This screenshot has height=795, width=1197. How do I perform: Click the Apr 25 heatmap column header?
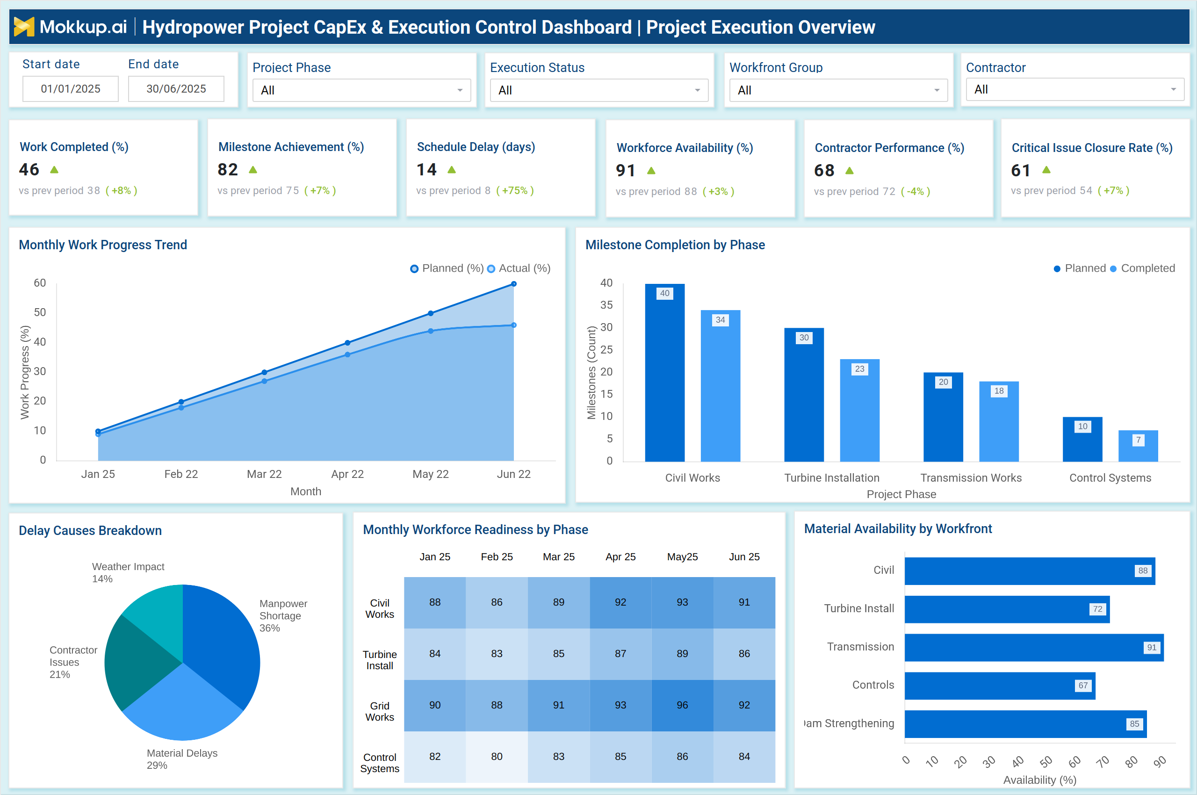tap(620, 556)
